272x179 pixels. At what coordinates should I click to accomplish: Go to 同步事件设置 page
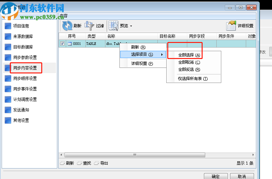click(25, 89)
